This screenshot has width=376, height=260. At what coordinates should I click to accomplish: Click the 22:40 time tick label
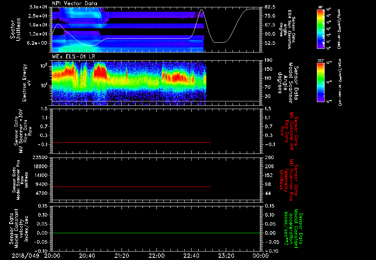191,256
